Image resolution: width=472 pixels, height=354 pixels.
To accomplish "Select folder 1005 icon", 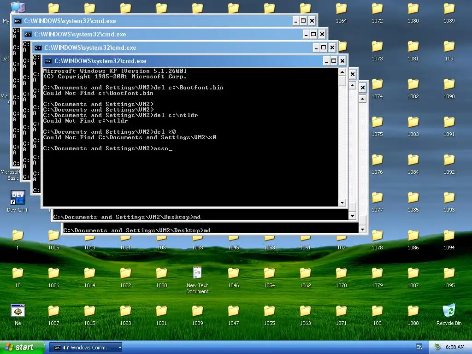I will coord(53,236).
